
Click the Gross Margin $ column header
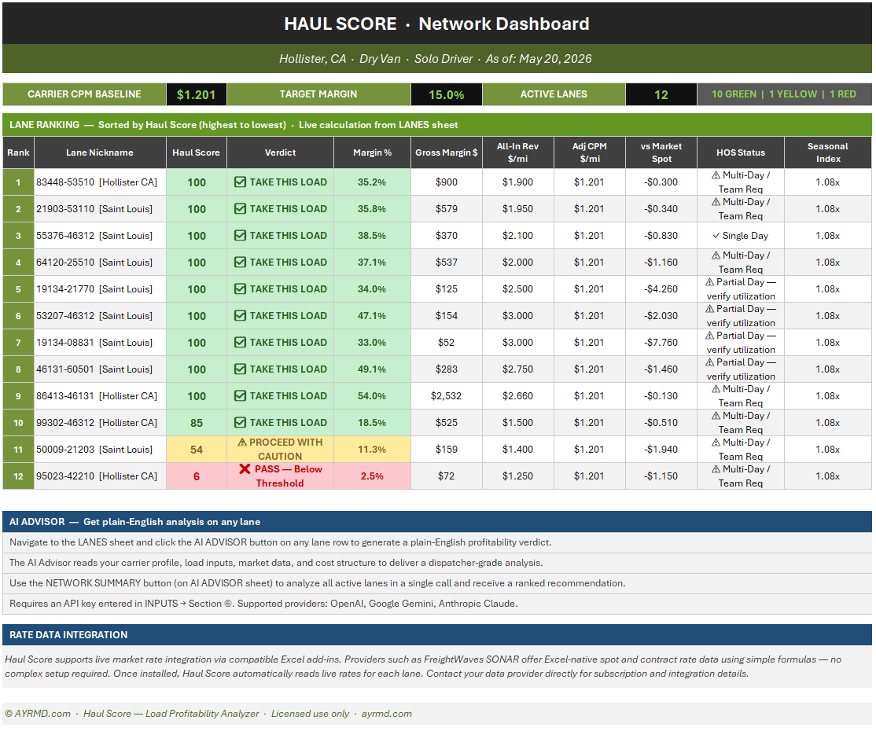coord(447,152)
